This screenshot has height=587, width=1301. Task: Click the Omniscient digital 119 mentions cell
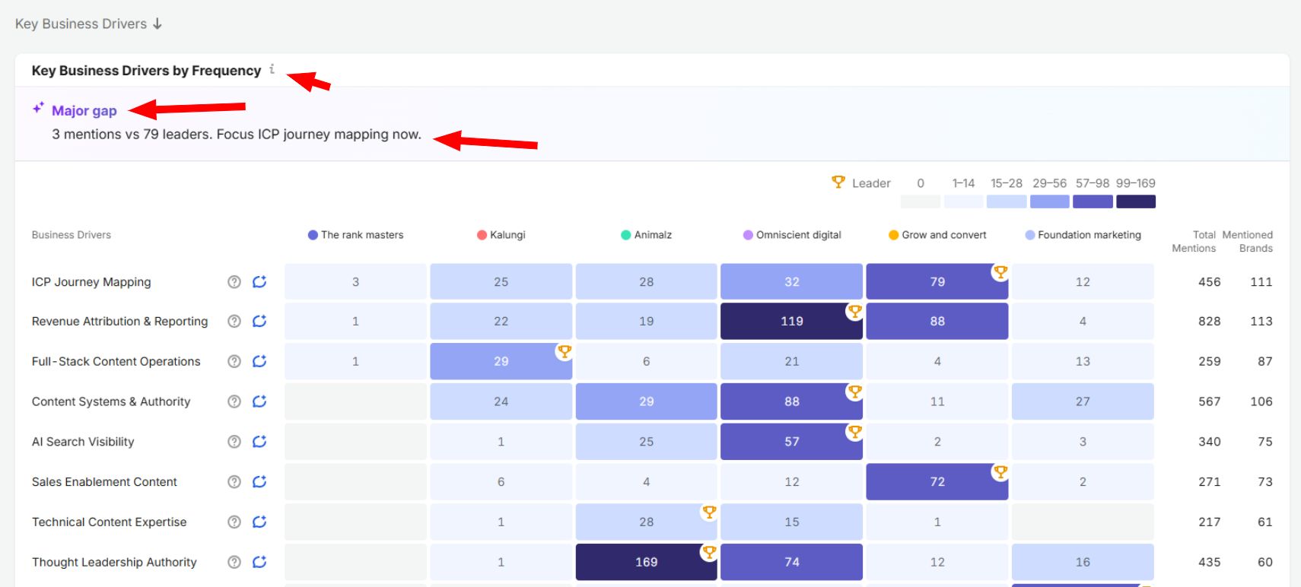[791, 322]
